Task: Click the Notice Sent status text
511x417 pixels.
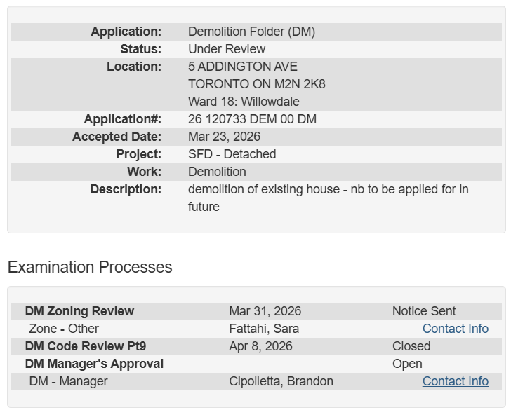Action: [x=424, y=311]
